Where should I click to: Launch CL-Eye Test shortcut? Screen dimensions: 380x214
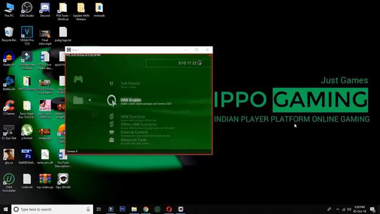pyautogui.click(x=9, y=132)
